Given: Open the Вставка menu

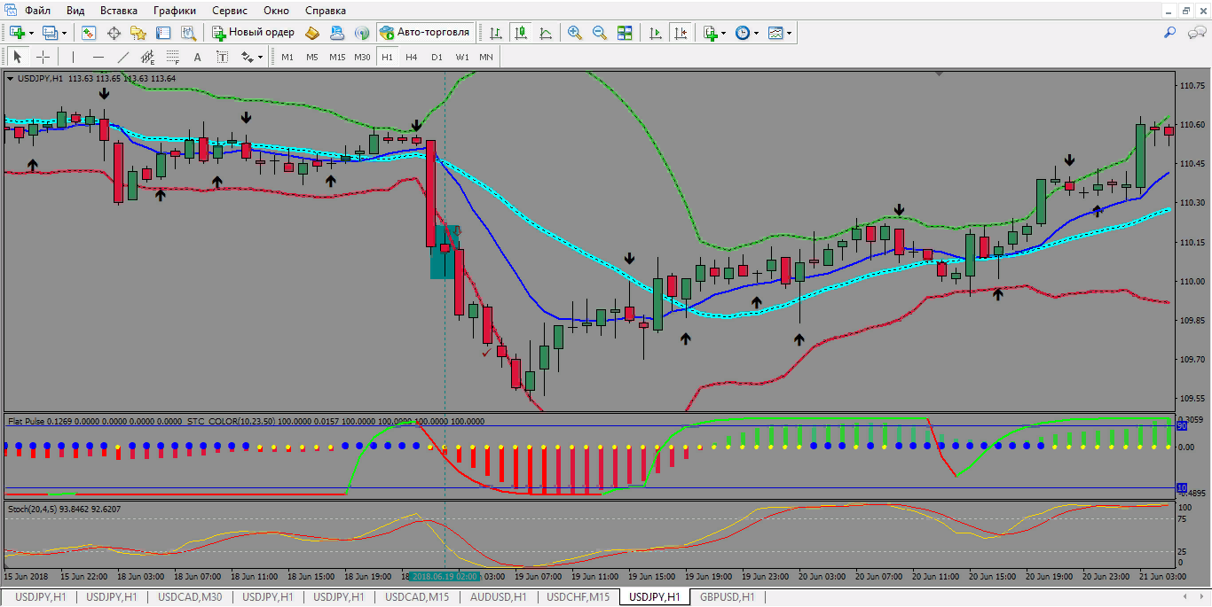Looking at the screenshot, I should pyautogui.click(x=119, y=11).
